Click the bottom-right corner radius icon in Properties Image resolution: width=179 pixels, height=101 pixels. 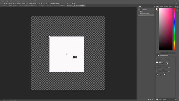[169, 72]
